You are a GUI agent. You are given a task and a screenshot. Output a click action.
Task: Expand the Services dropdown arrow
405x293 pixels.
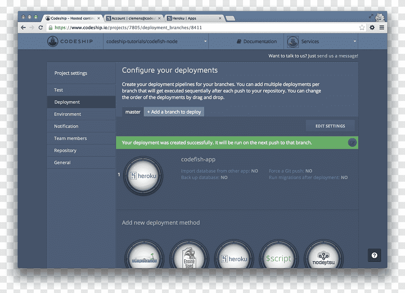[x=355, y=41]
